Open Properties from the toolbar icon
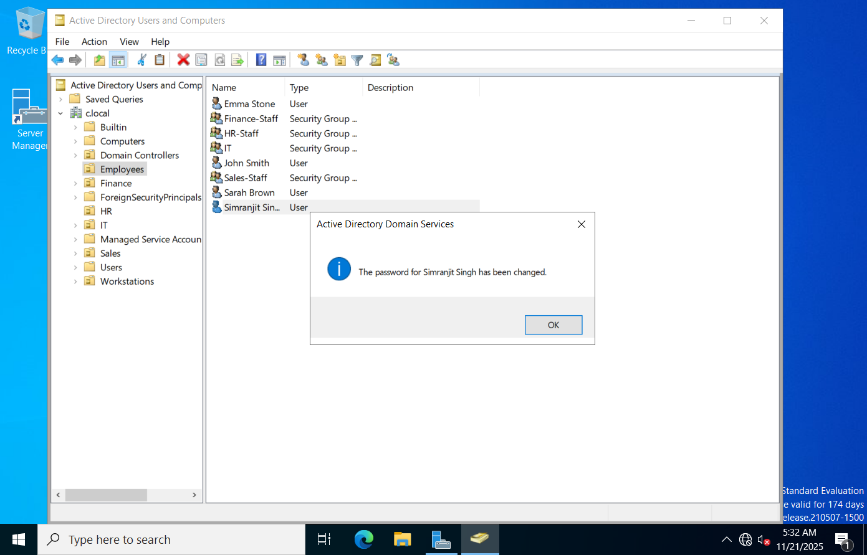This screenshot has width=867, height=555. (x=201, y=60)
